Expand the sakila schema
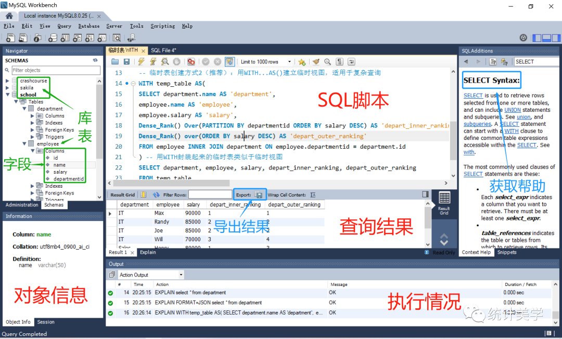This screenshot has height=339, width=562. coord(7,88)
